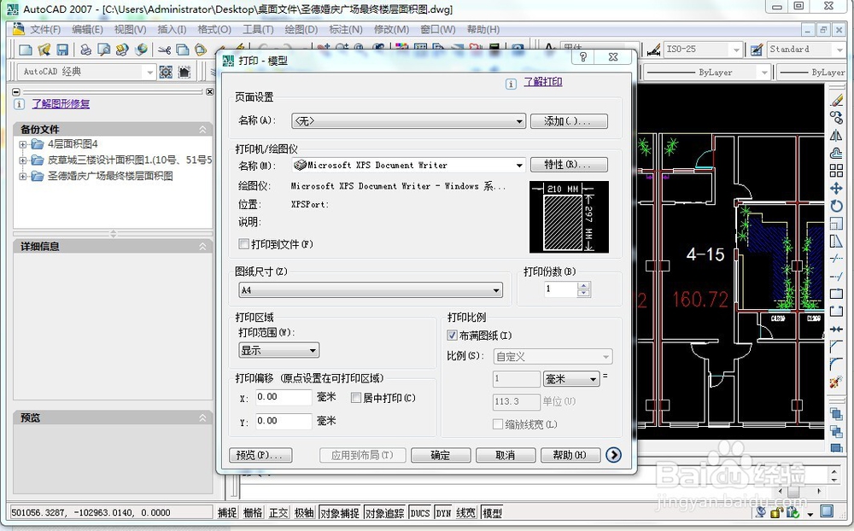Screen dimensions: 854x531
Task: Open the Help menu
Action: click(483, 29)
